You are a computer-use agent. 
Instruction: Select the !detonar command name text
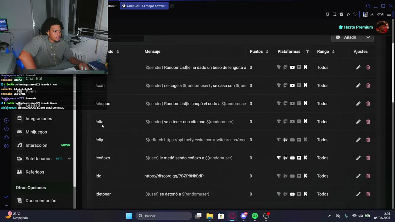tap(103, 194)
